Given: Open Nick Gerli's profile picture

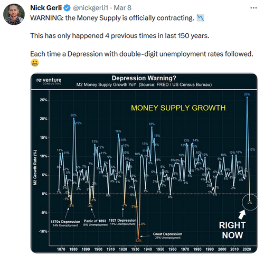Looking at the screenshot, I should pos(14,14).
